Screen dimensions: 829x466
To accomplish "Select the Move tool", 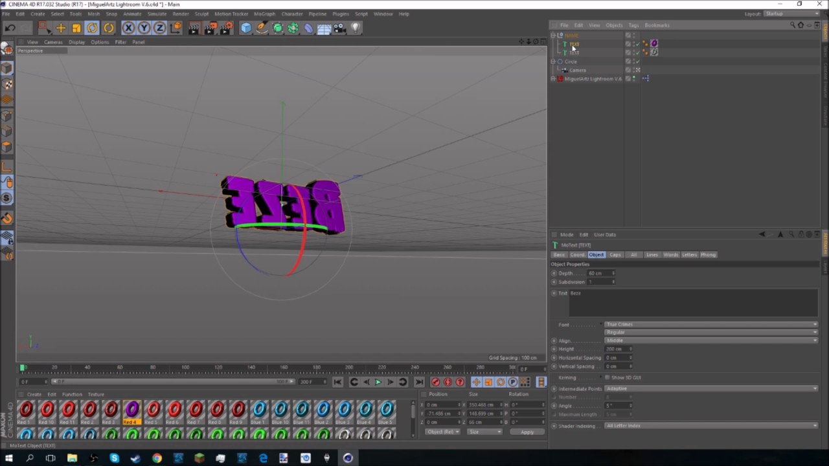I will coord(60,28).
